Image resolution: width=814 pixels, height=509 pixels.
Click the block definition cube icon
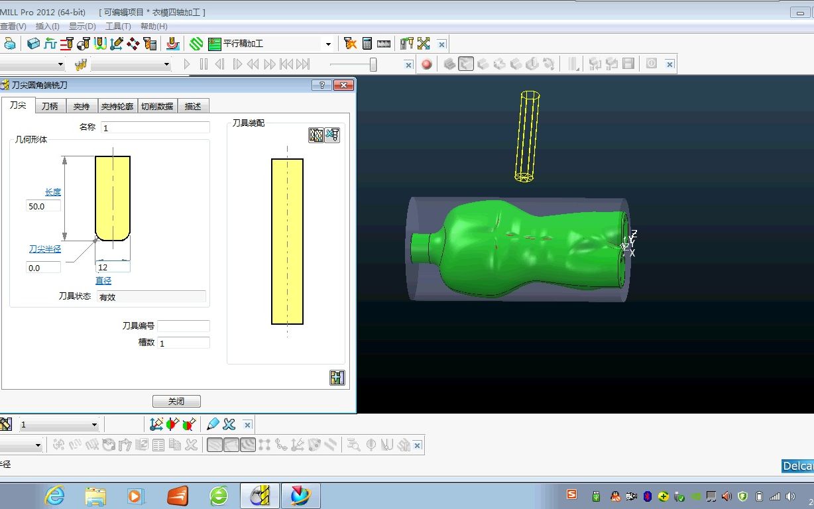coord(33,44)
